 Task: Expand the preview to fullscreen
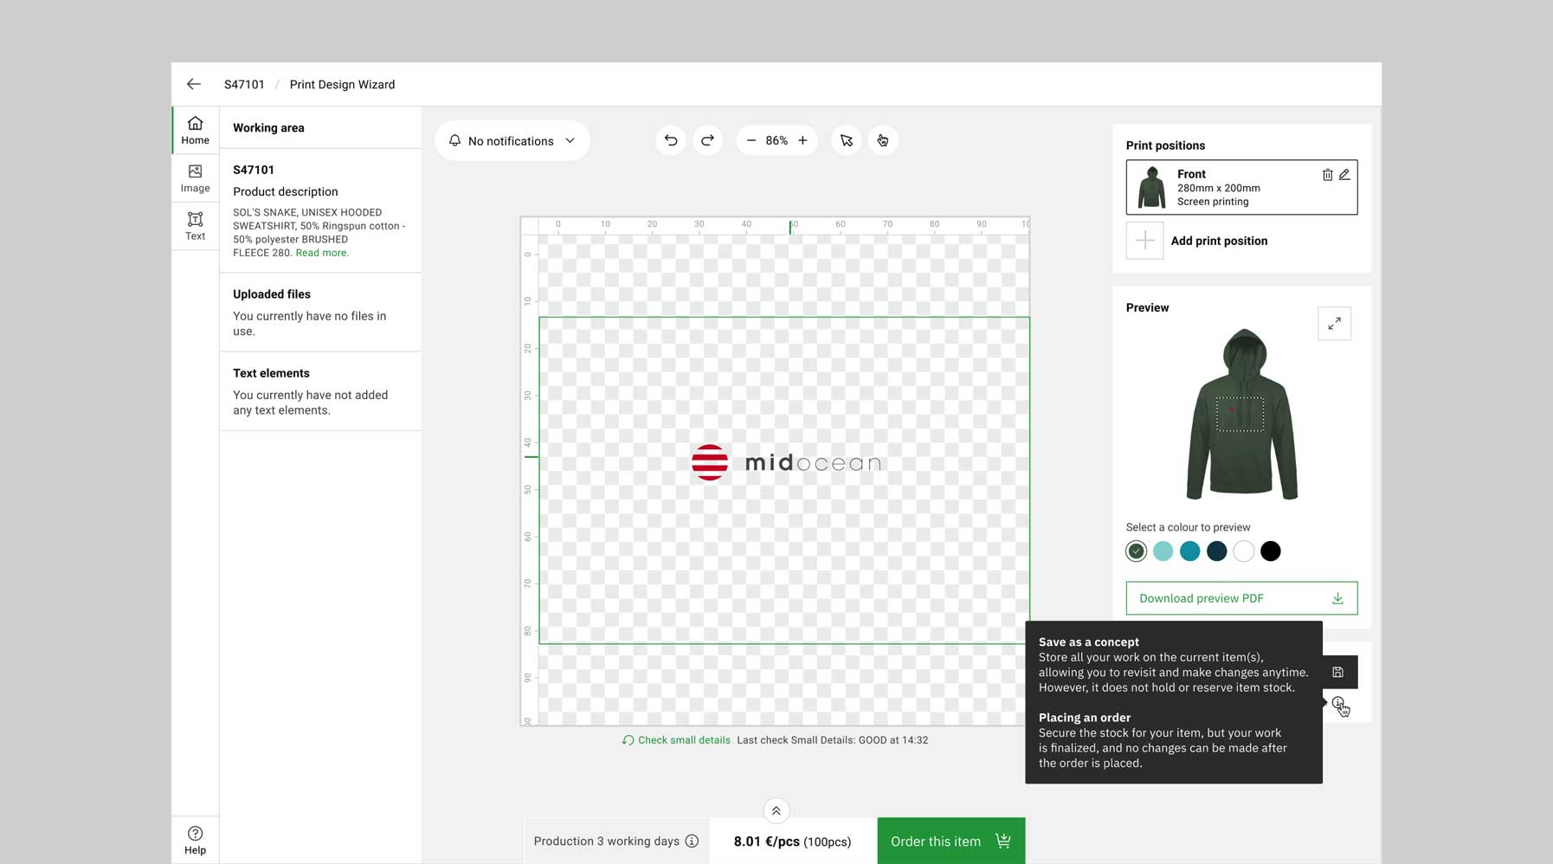(1334, 323)
